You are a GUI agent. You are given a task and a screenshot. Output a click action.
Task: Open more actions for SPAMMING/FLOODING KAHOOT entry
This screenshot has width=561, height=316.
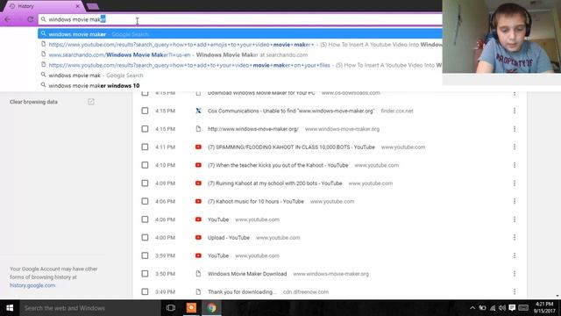tap(515, 147)
